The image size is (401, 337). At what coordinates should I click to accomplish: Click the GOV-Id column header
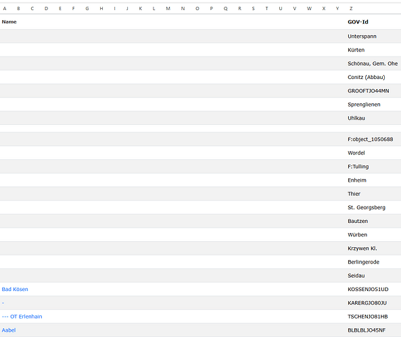(x=358, y=22)
